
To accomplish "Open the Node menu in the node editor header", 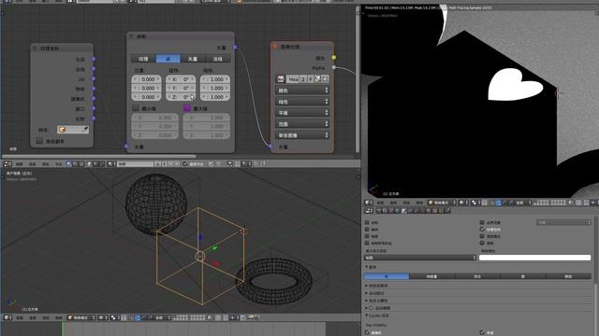I will 58,164.
